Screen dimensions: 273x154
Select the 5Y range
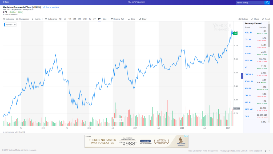pyautogui.click(x=99, y=19)
